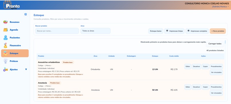Click the Anestesia product name
This screenshot has width=231, height=104.
[42, 83]
